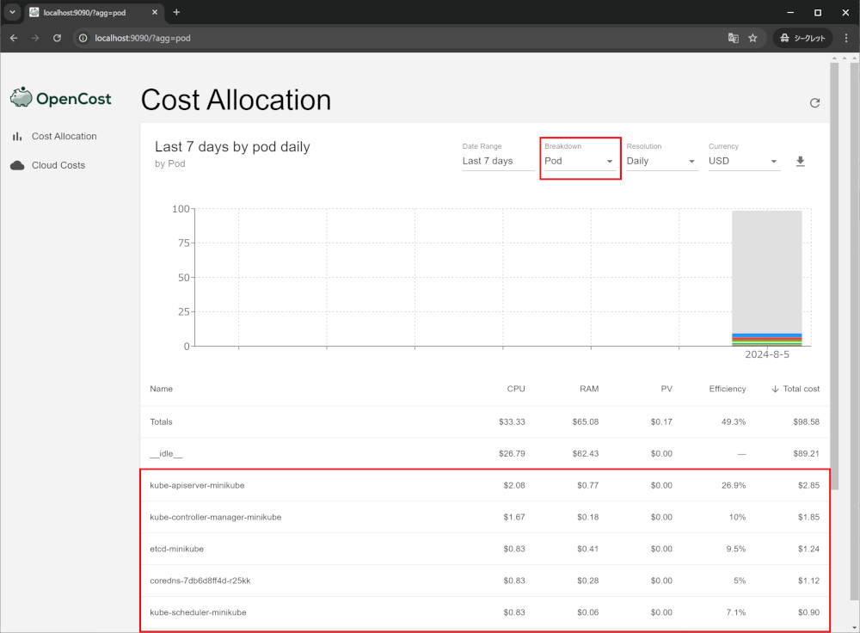Reload the page with browser reload button
860x633 pixels.
pyautogui.click(x=57, y=38)
